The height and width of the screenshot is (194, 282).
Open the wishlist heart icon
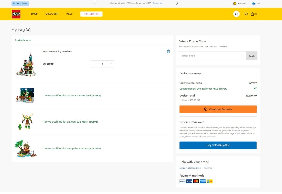pos(246,14)
